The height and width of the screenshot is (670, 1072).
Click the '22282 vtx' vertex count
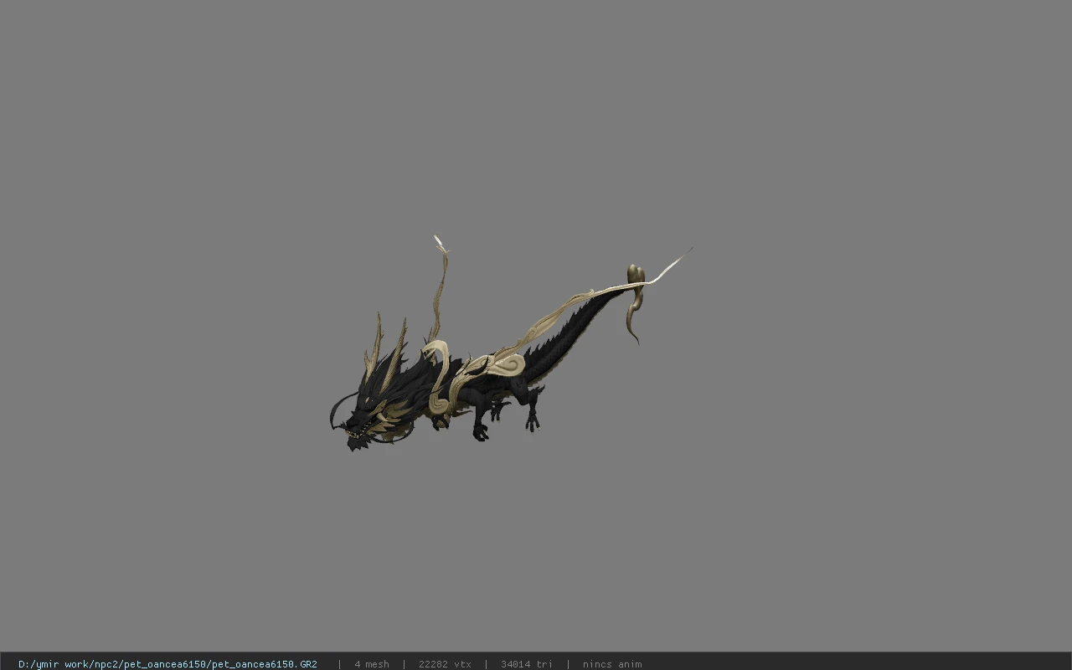[x=445, y=664]
